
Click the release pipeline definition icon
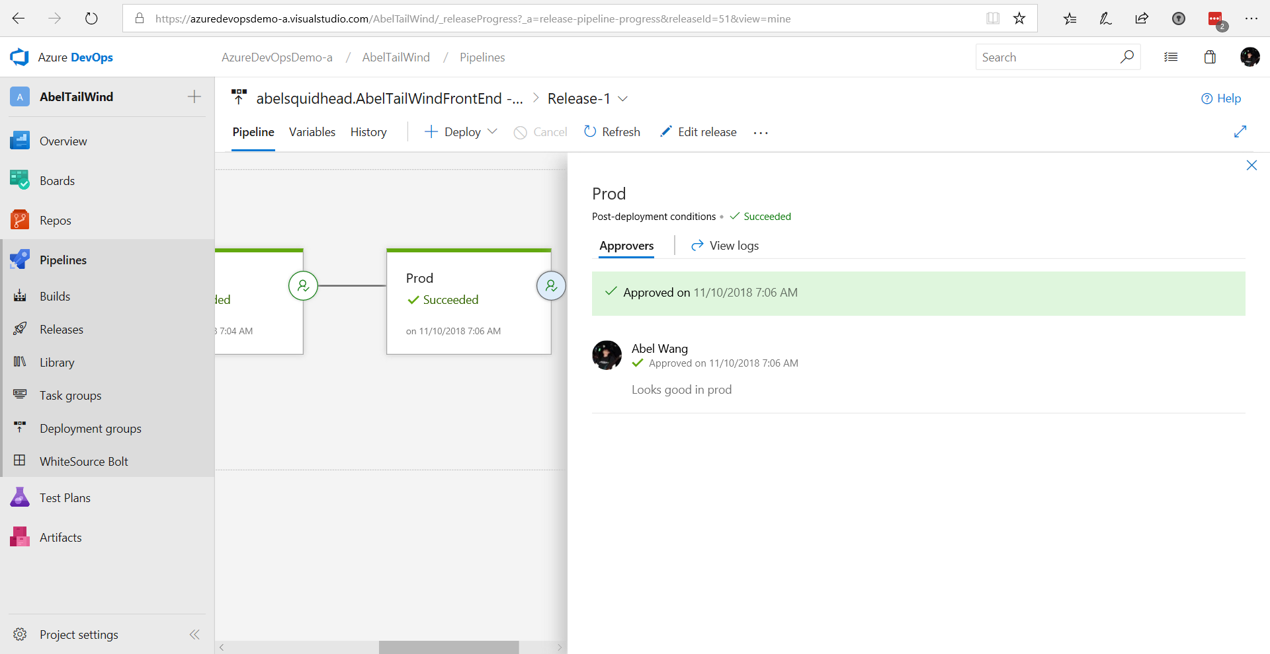239,98
